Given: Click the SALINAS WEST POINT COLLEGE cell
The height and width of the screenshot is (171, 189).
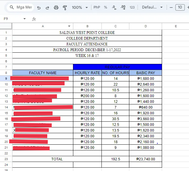Looking at the screenshot, I should tap(87, 32).
